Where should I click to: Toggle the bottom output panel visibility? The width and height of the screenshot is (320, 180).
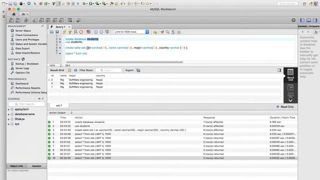[x=308, y=20]
